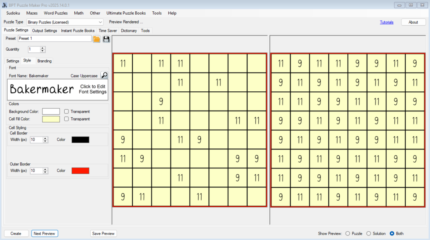Click the Bakermaker font preview box
Image resolution: width=430 pixels, height=240 pixels.
[58, 89]
